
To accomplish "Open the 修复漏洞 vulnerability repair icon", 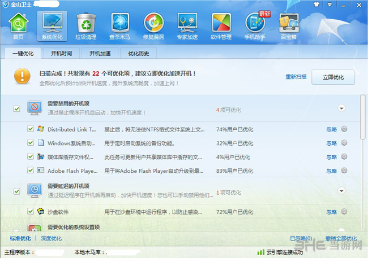I will coord(154,25).
